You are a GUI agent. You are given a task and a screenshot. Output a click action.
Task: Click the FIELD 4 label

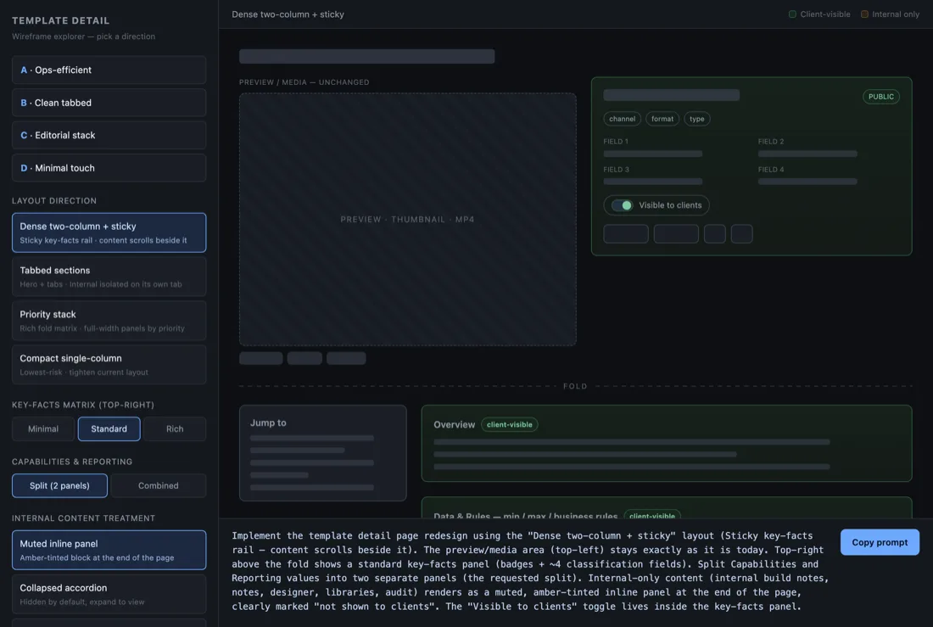point(770,170)
